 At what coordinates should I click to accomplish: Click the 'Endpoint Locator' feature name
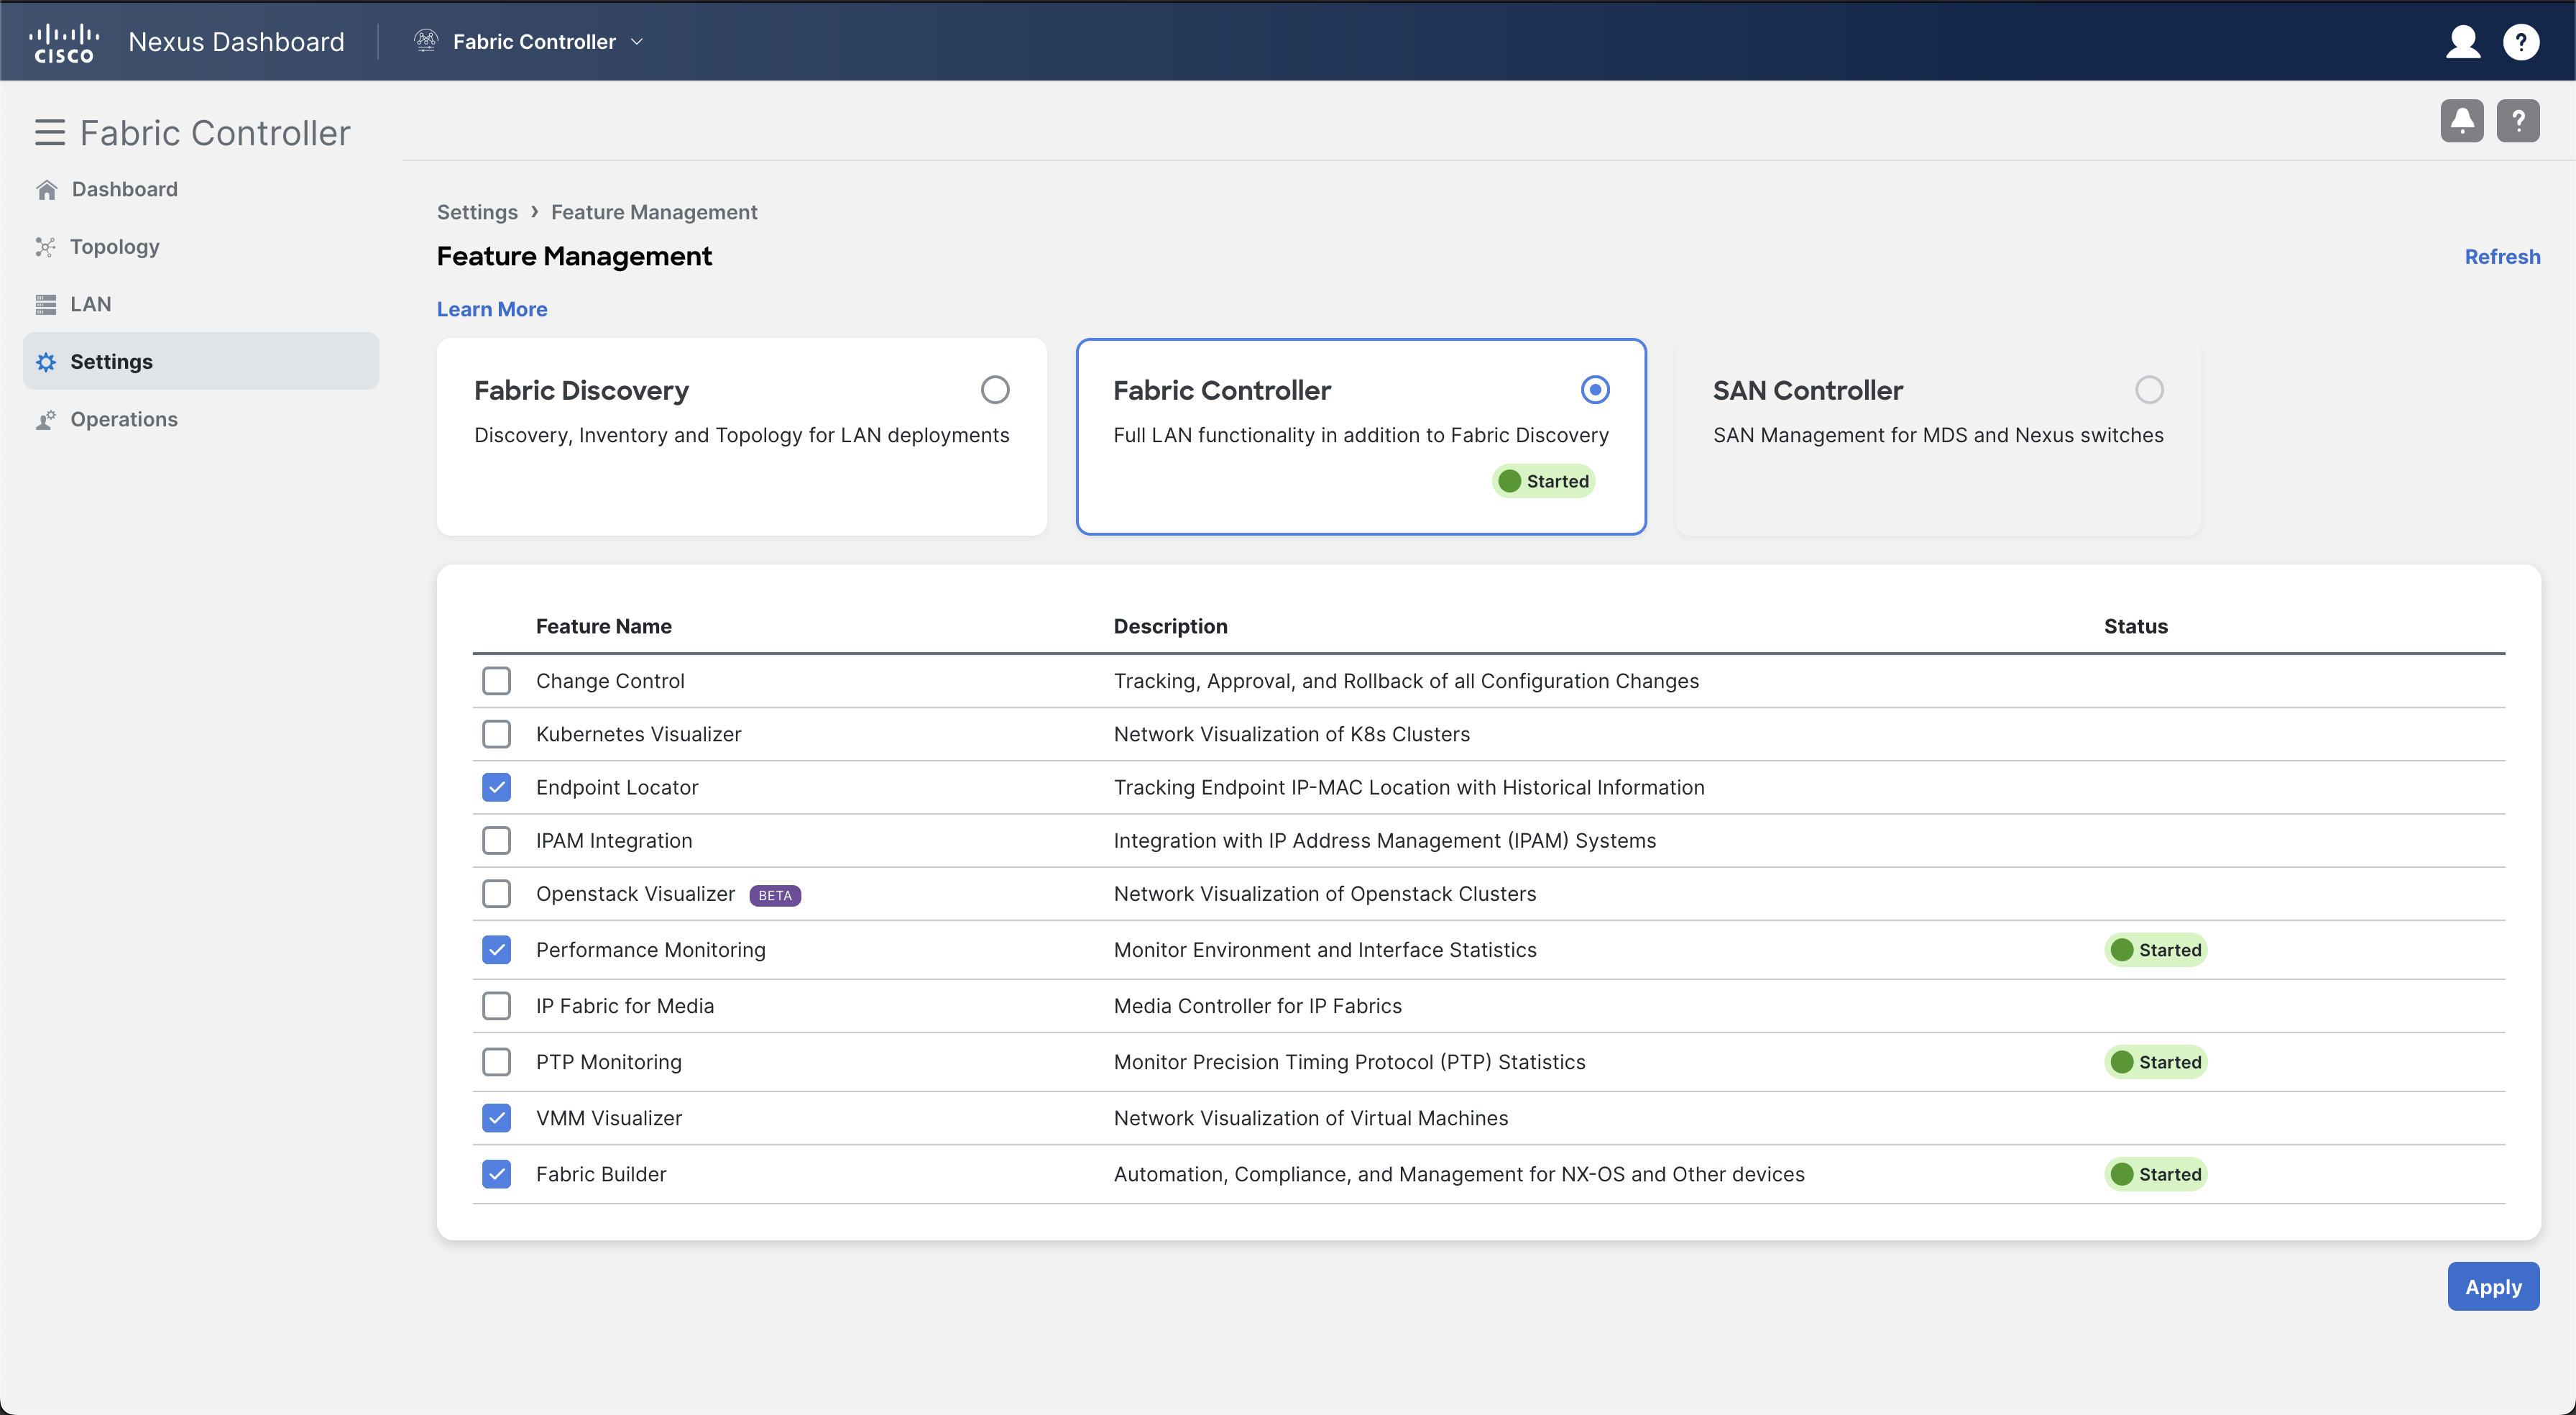click(617, 787)
